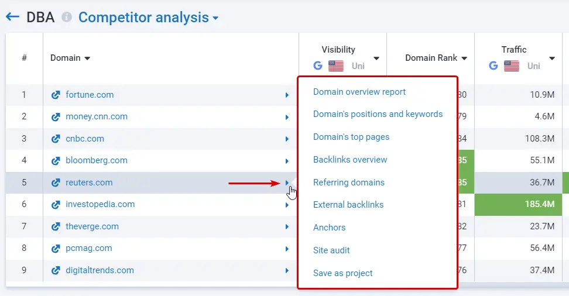
Task: Choose Save as project from the menu
Action: pos(343,273)
